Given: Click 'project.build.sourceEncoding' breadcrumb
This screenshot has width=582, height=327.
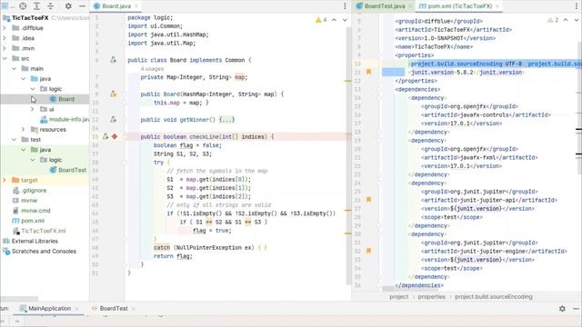Looking at the screenshot, I should click(x=493, y=297).
